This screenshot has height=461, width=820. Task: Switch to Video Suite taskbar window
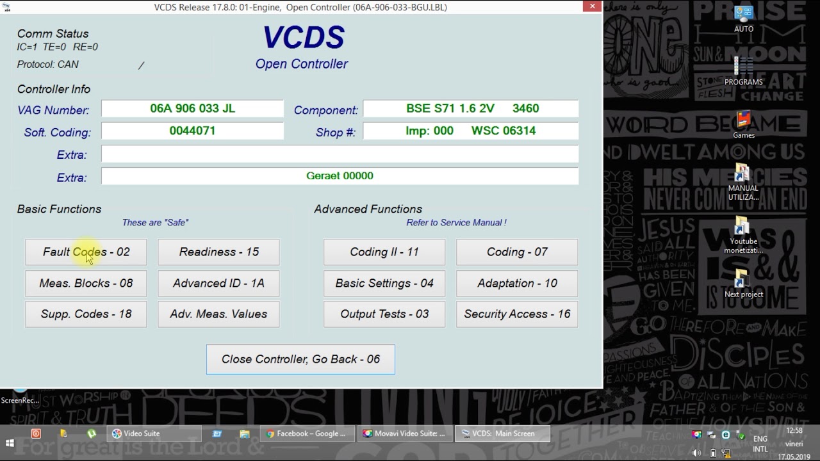tap(154, 433)
